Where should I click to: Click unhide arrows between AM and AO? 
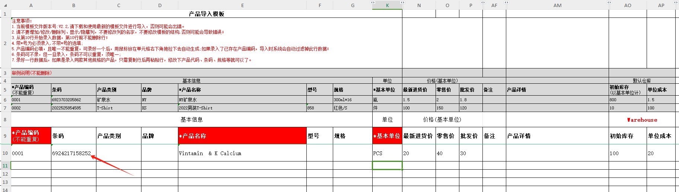(x=609, y=3)
